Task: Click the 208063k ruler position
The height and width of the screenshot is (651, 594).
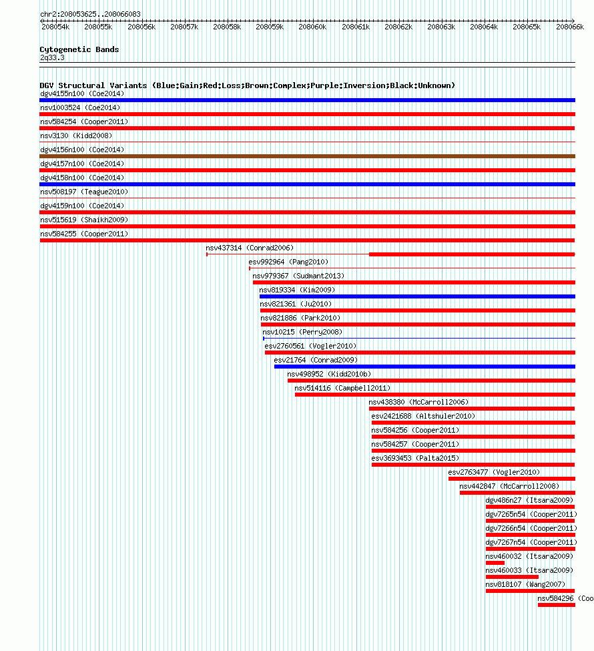Action: coord(441,27)
